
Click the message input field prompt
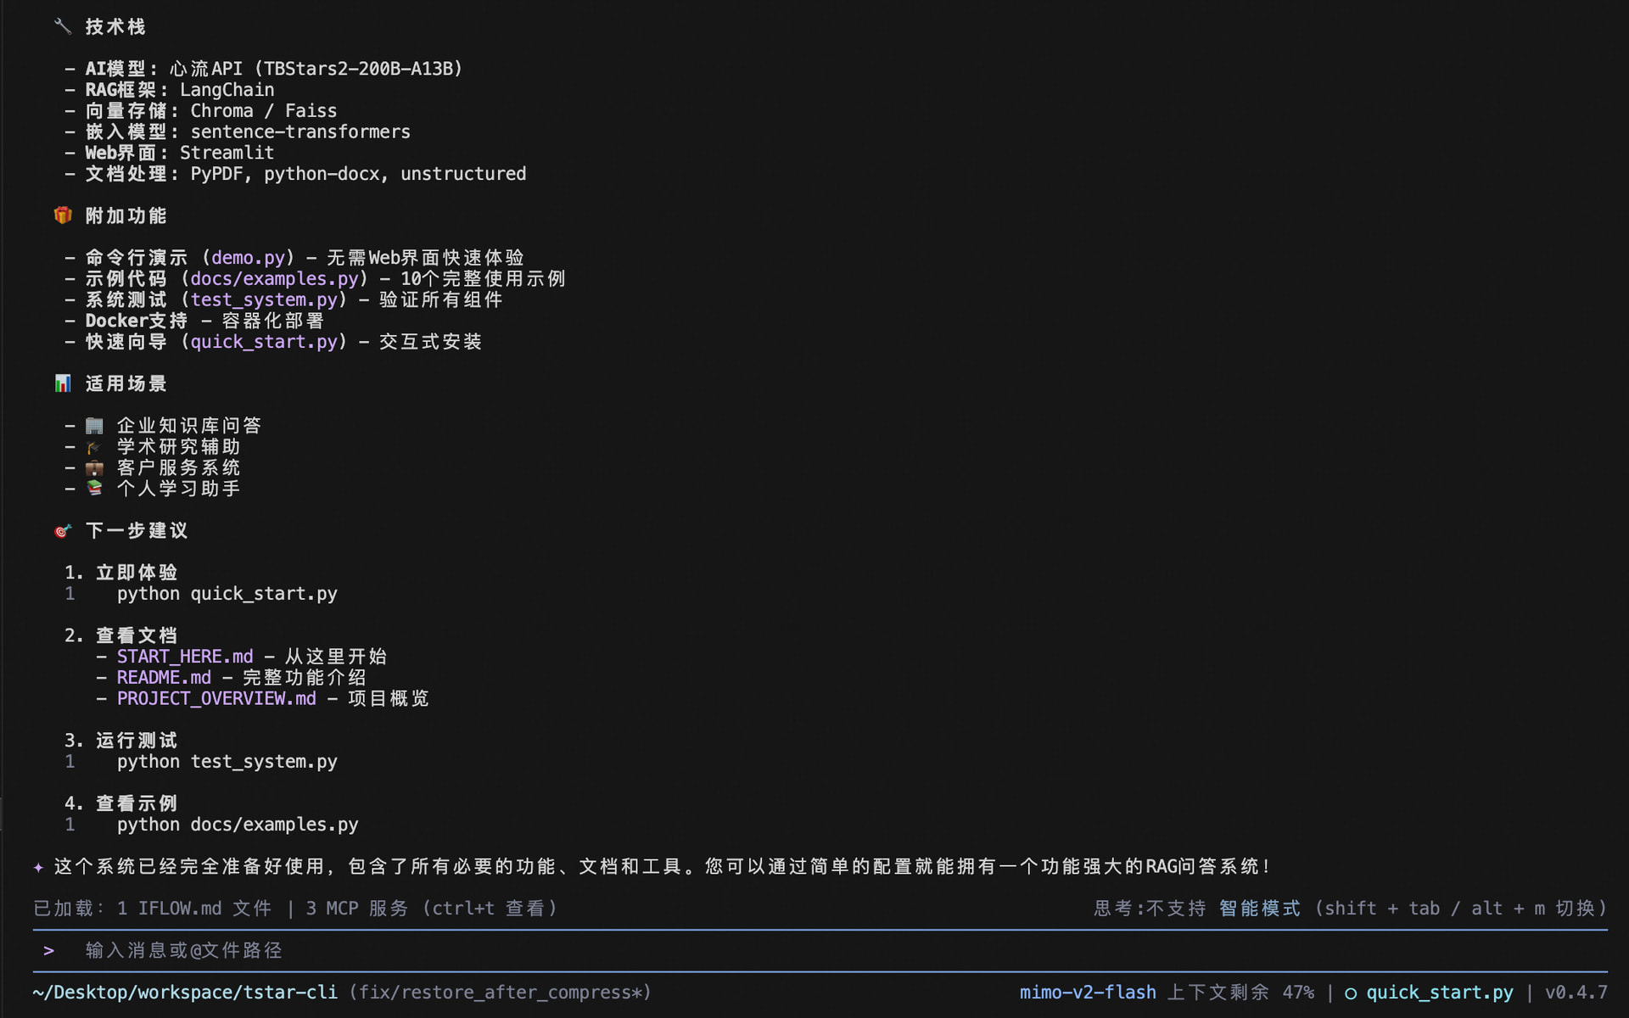pyautogui.click(x=183, y=951)
